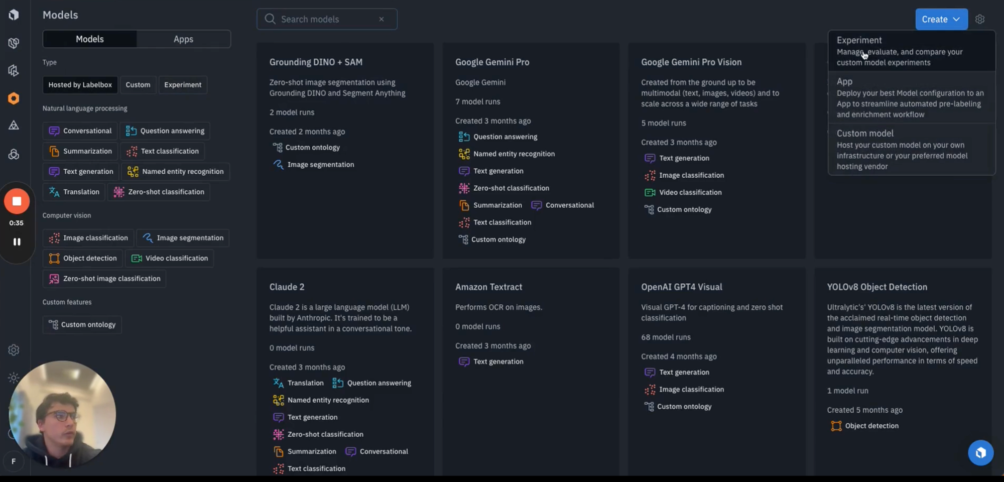This screenshot has height=482, width=1004.
Task: Stop the screen recording
Action: 17,201
